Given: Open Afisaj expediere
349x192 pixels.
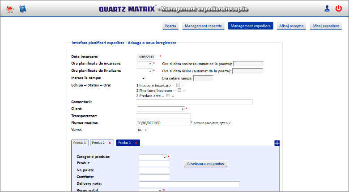Looking at the screenshot, I should (x=326, y=26).
